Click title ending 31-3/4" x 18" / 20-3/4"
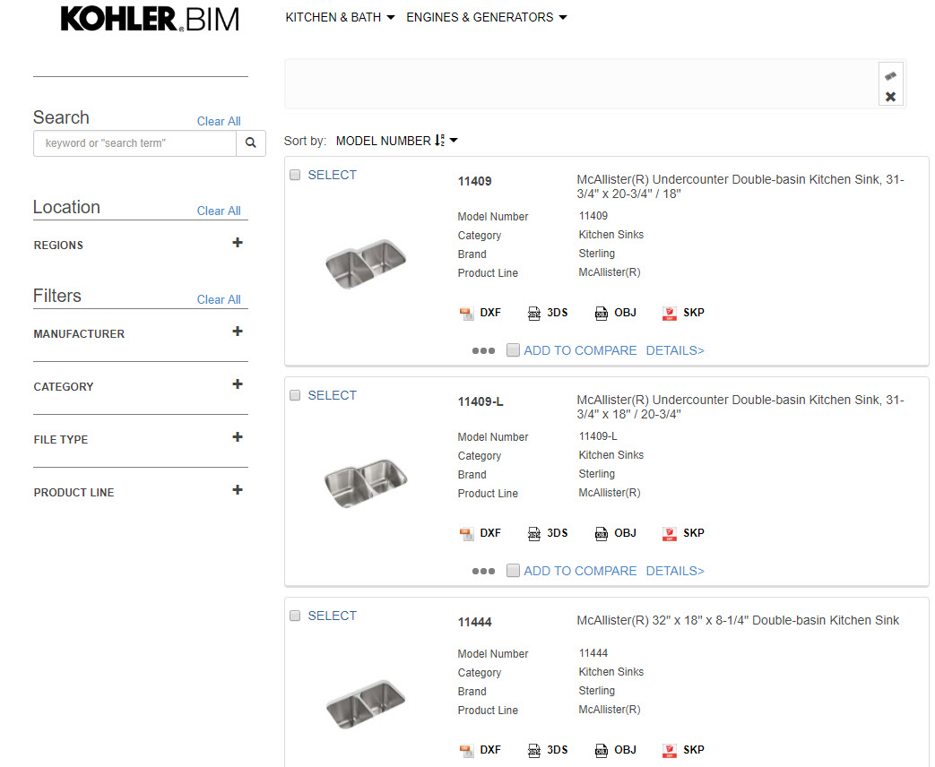Viewport: 935px width, 767px height. point(740,407)
